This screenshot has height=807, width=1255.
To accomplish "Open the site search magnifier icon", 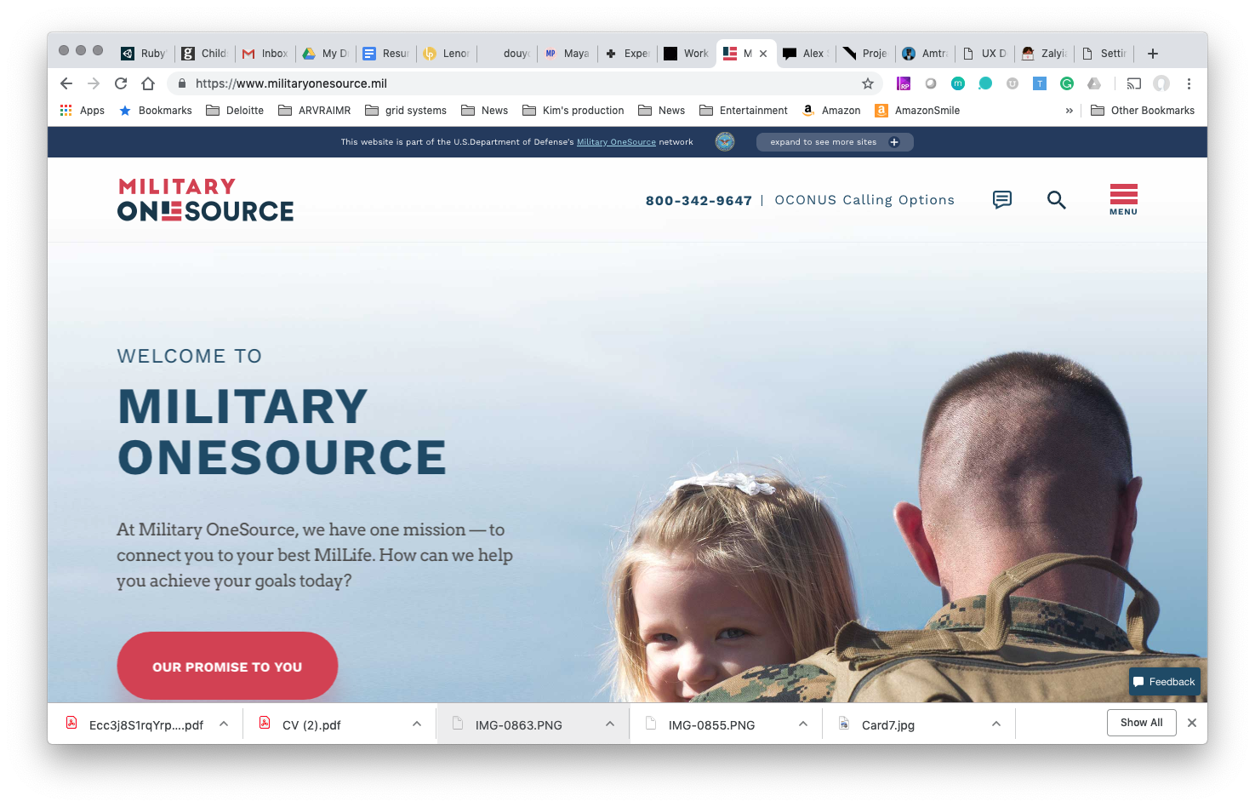I will tap(1057, 200).
